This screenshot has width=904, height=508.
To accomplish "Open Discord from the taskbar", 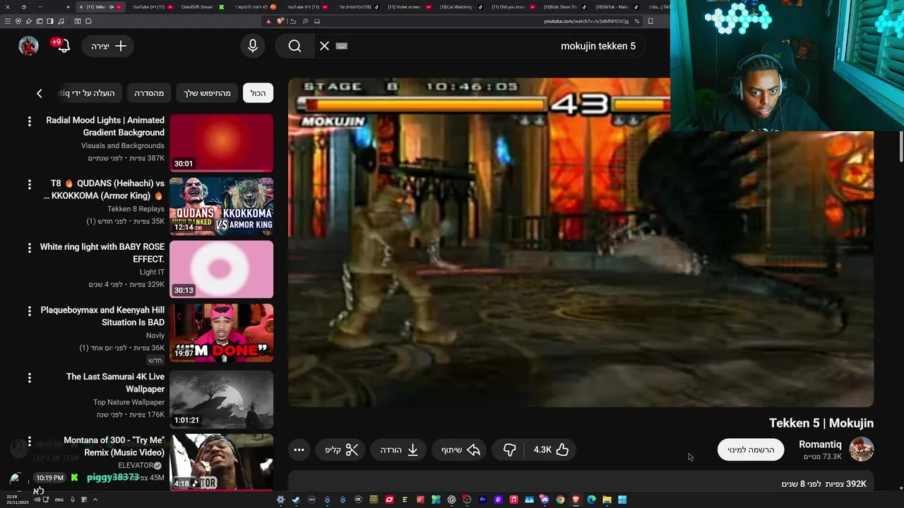I will pos(545,500).
